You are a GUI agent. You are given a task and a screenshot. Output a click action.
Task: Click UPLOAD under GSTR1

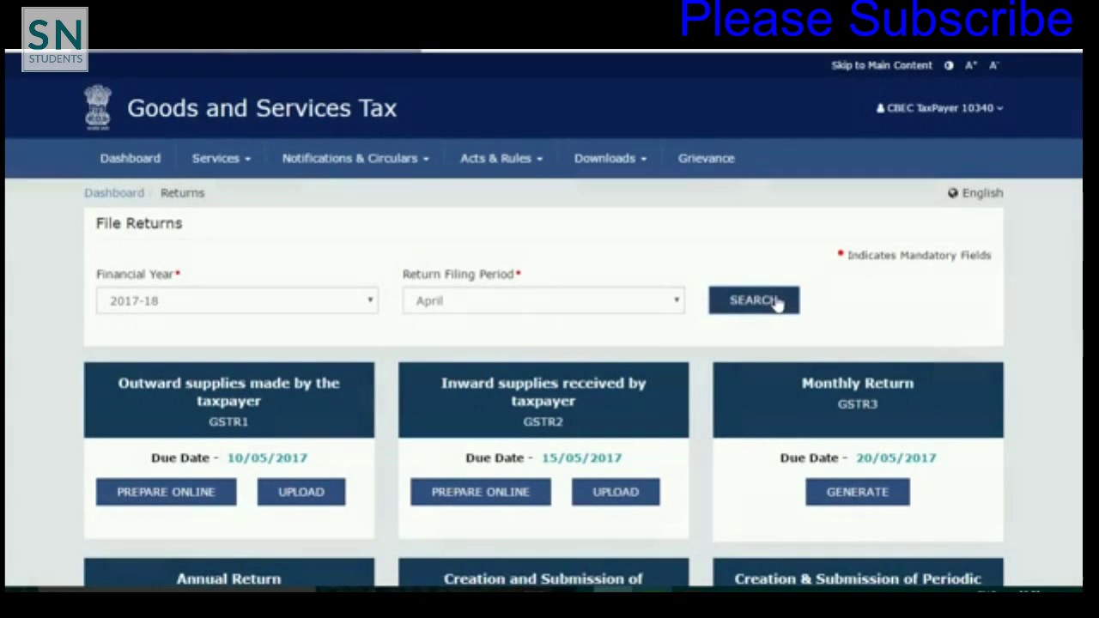click(x=301, y=492)
